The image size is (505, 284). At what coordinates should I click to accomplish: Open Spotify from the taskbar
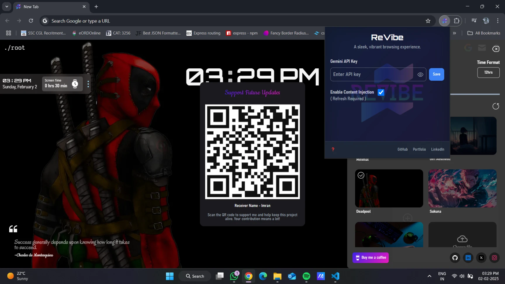[306, 276]
